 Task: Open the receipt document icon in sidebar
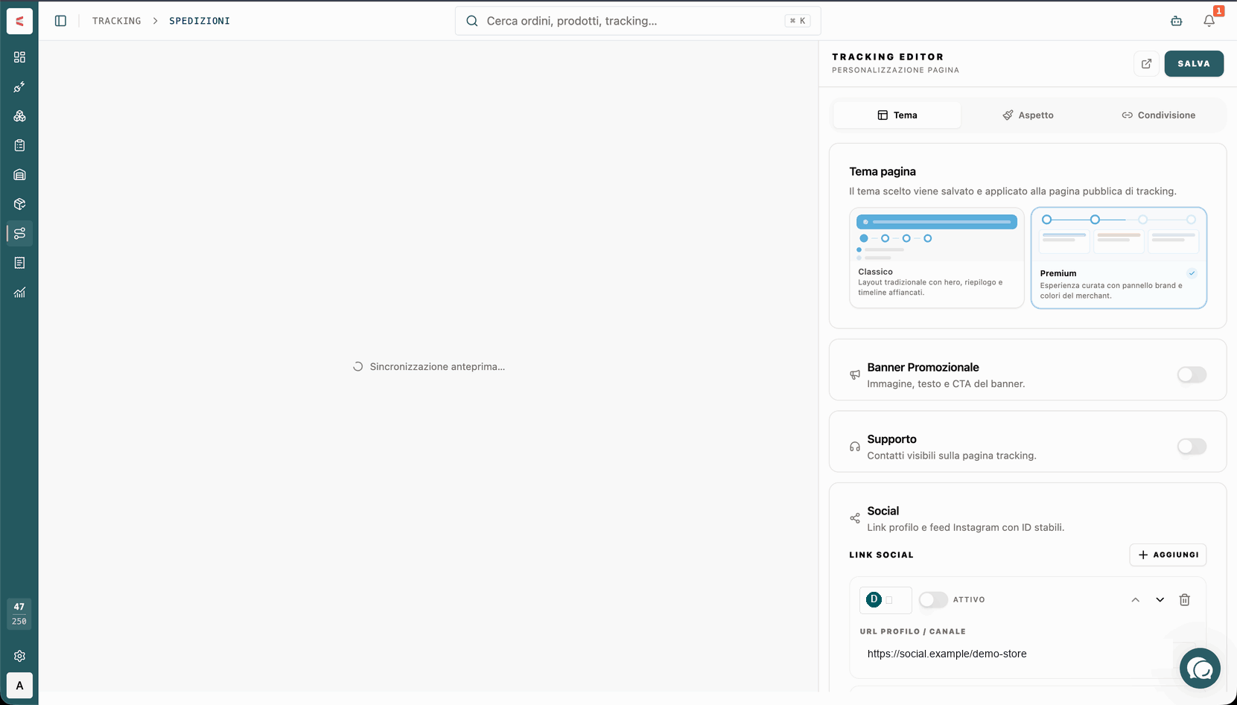(x=19, y=263)
